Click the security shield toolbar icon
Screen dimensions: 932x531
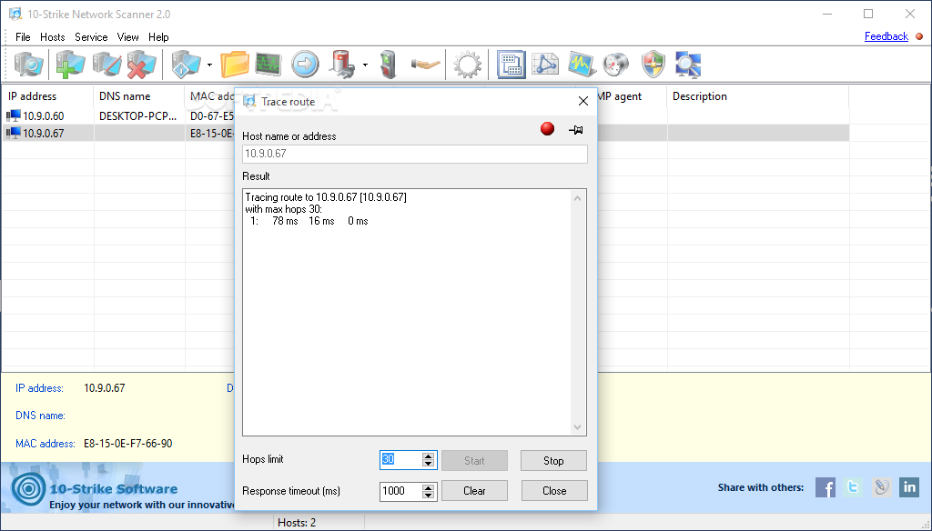point(653,65)
